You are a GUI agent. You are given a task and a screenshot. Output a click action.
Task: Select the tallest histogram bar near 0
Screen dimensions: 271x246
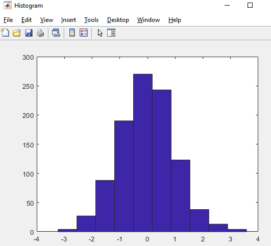143,153
